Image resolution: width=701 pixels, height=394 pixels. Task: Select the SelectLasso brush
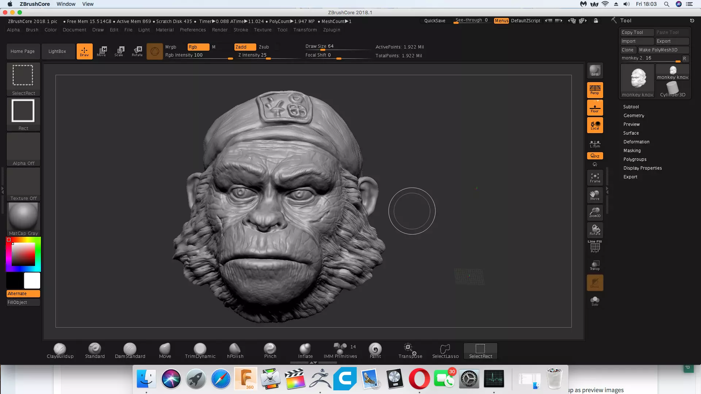445,351
